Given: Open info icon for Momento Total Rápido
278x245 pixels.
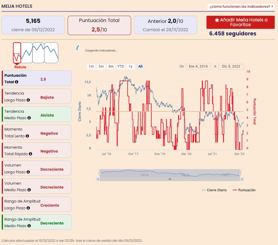Looking at the screenshot, I should (31, 154).
